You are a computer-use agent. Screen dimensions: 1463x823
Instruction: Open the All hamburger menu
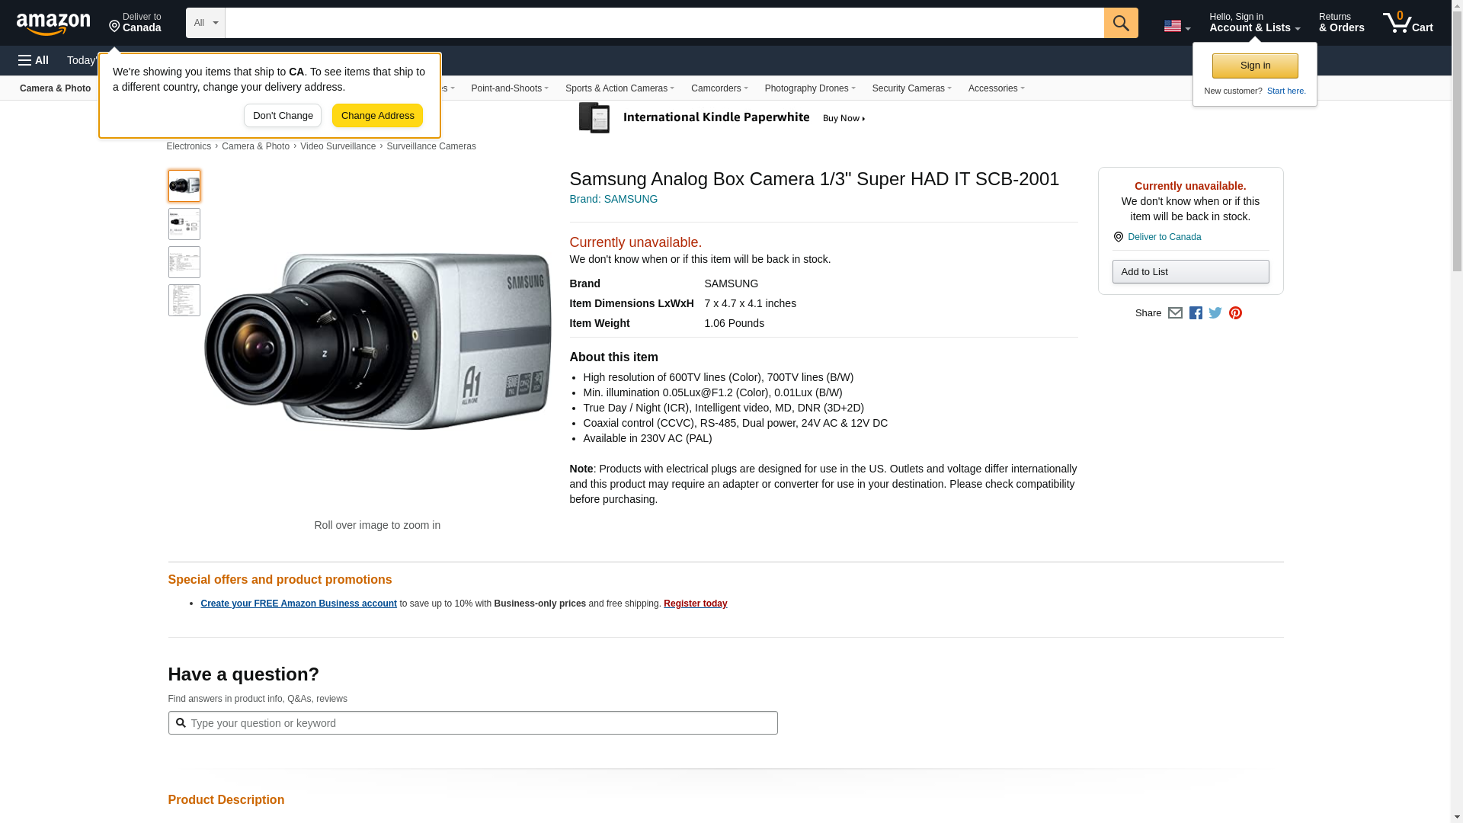coord(34,60)
